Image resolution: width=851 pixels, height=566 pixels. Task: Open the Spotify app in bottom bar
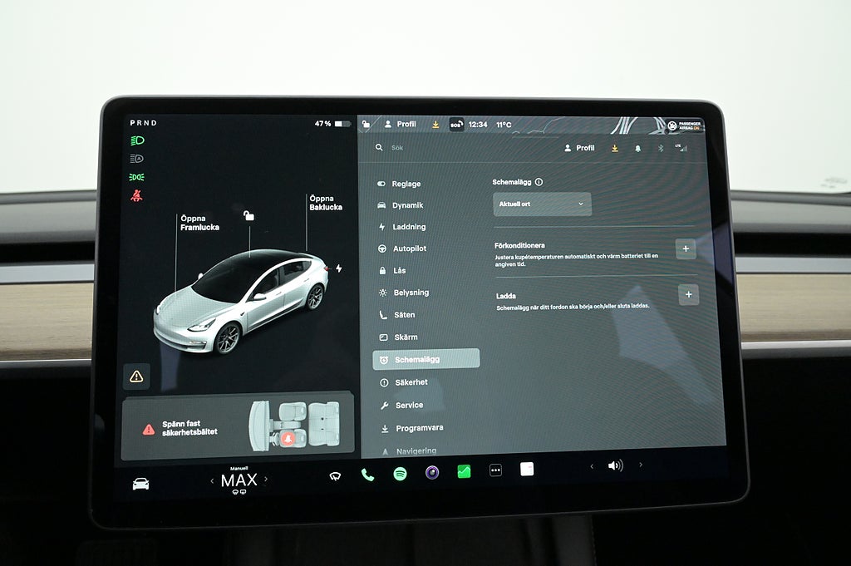(400, 474)
